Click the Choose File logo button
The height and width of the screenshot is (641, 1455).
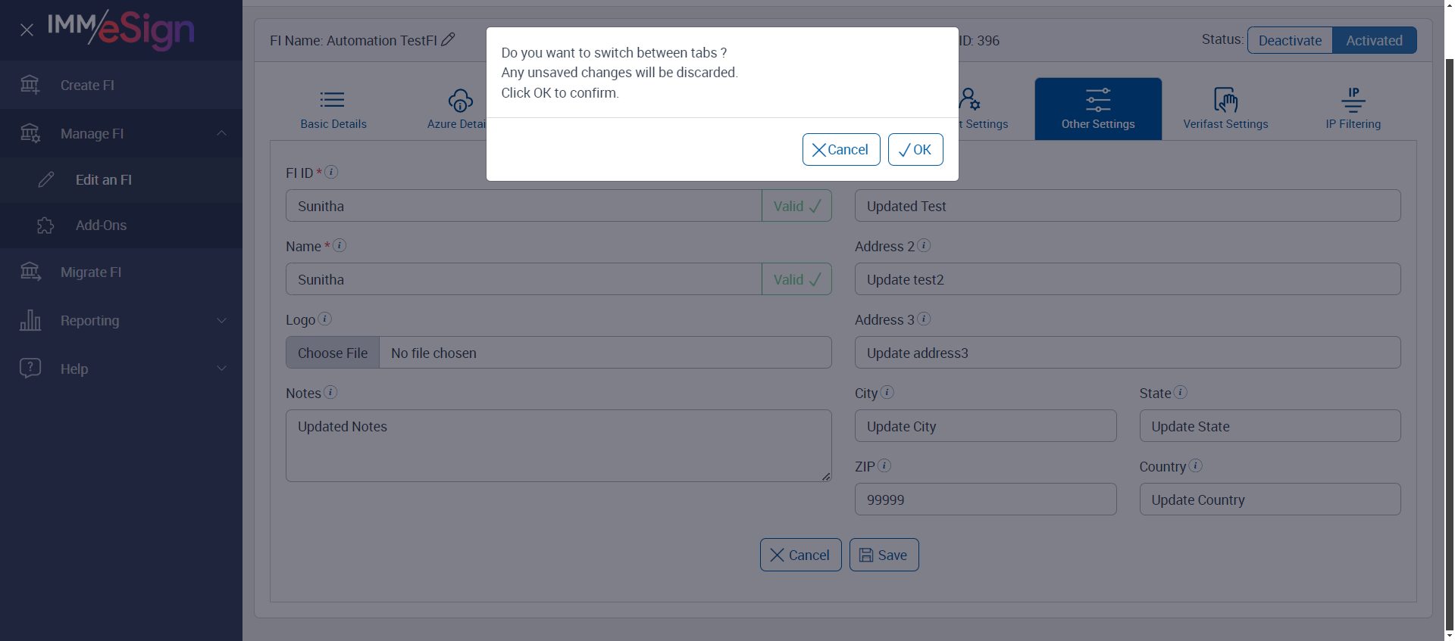(x=332, y=353)
